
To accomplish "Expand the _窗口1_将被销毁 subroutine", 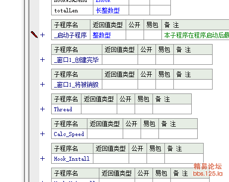I will 43,85.
